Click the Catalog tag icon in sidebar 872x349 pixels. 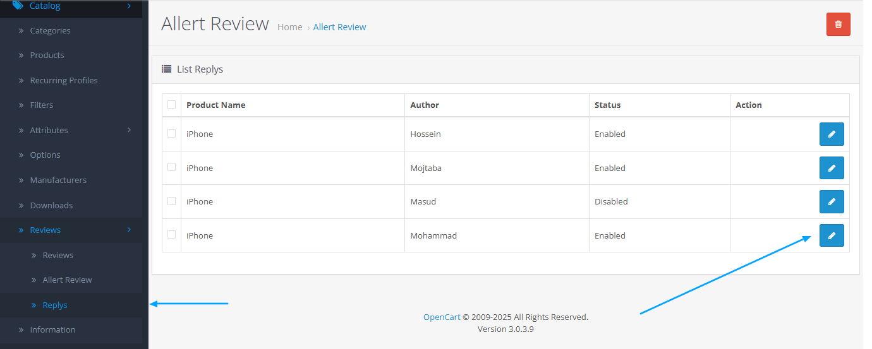tap(18, 6)
